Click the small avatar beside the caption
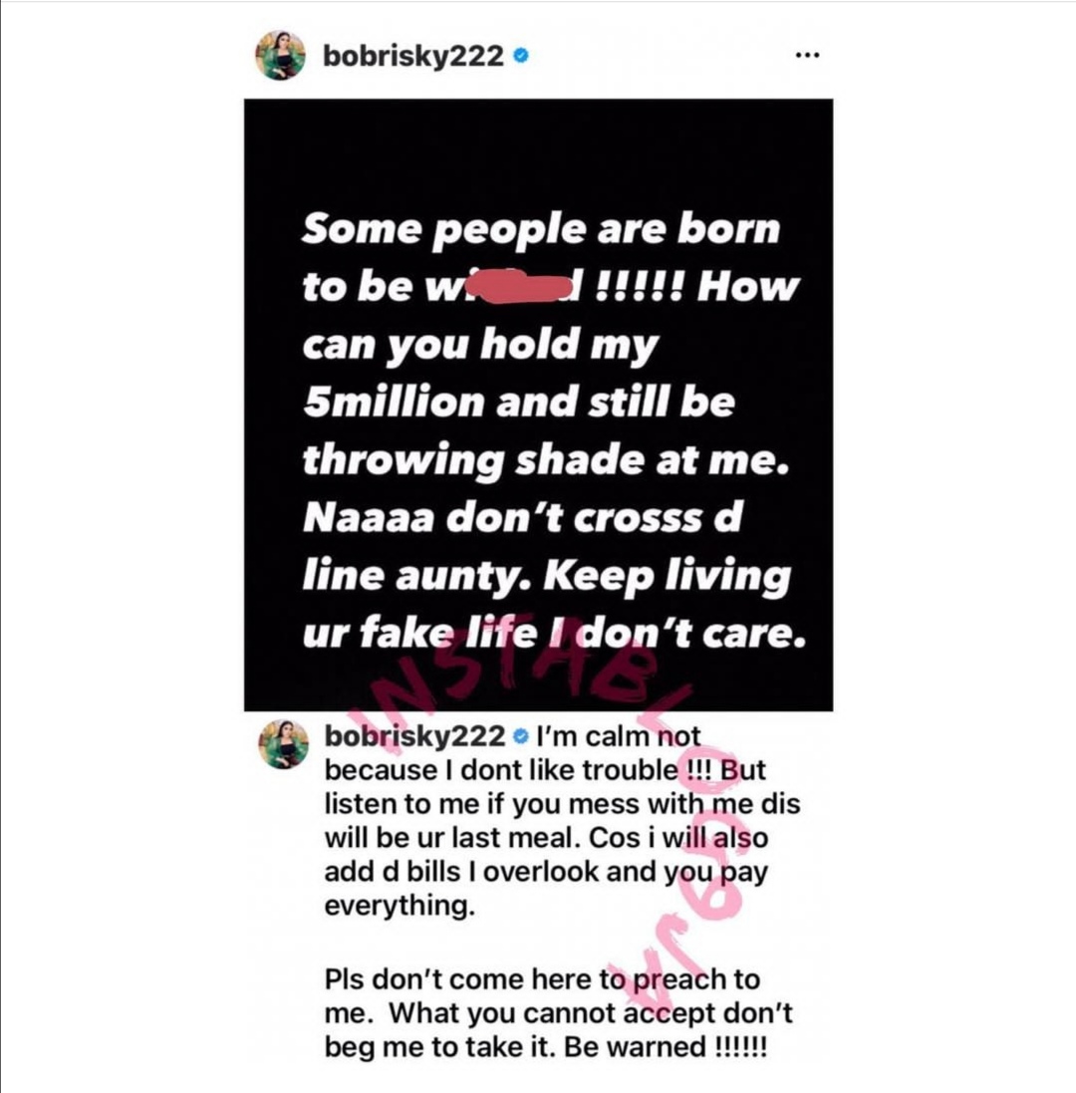 click(x=283, y=744)
